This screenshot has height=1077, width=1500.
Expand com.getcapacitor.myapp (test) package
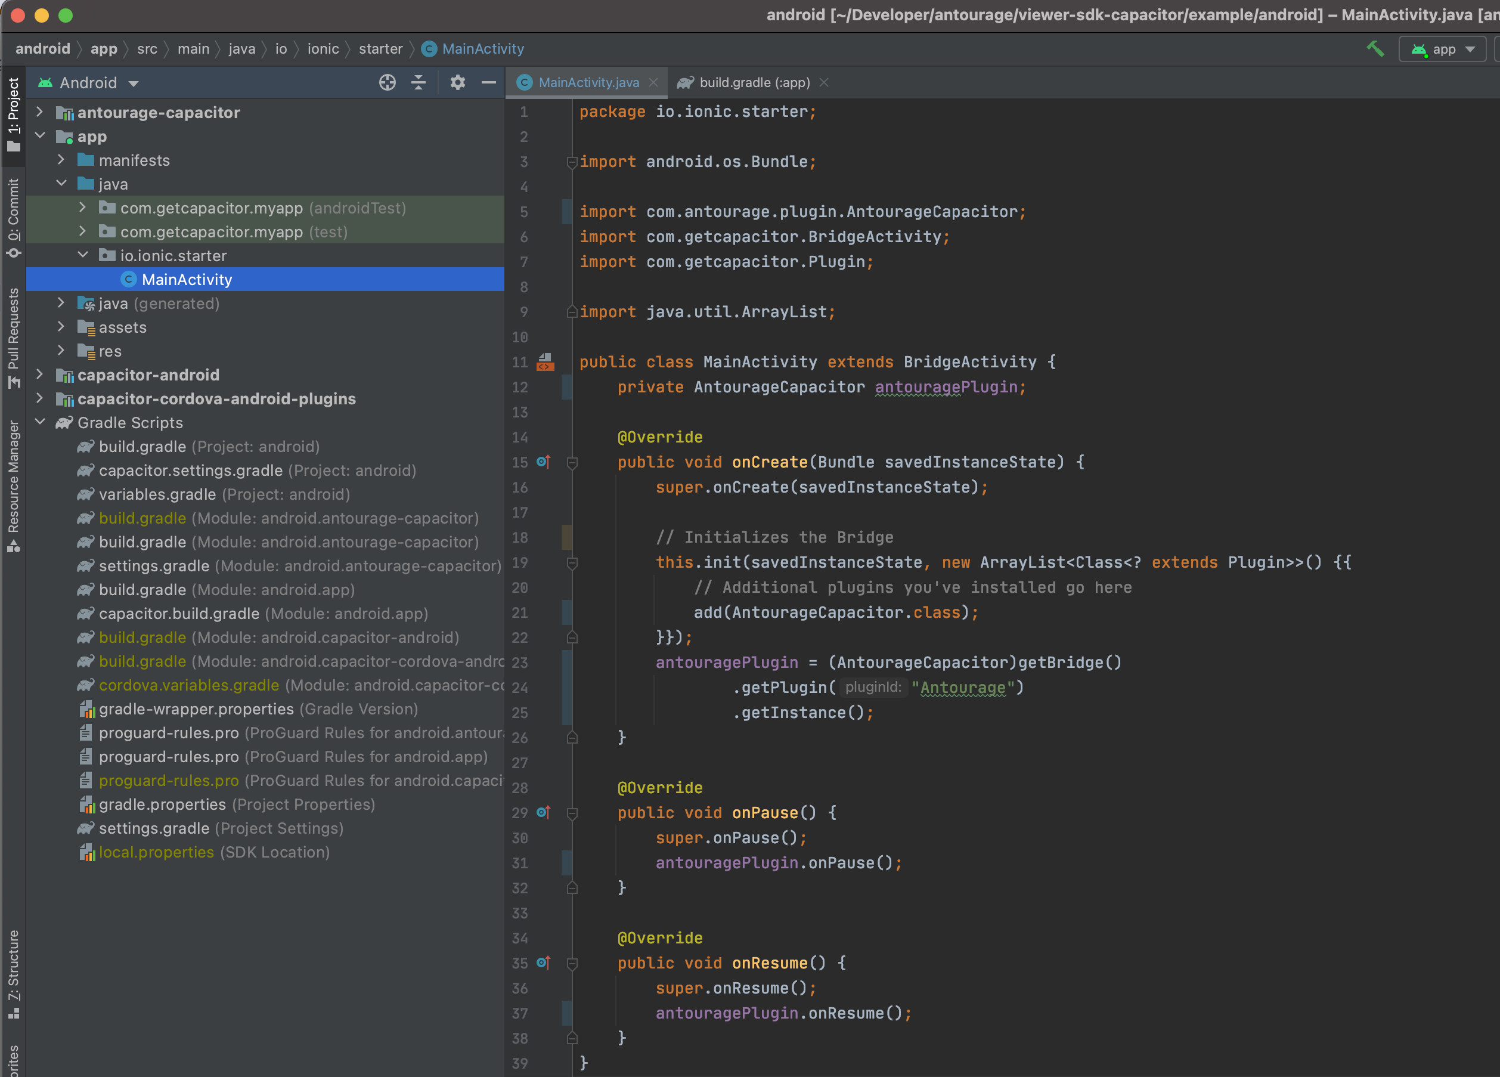point(82,231)
